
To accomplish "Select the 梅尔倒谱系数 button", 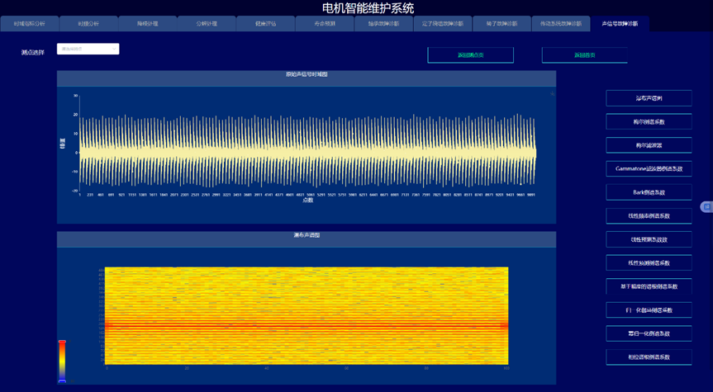I will pos(649,121).
